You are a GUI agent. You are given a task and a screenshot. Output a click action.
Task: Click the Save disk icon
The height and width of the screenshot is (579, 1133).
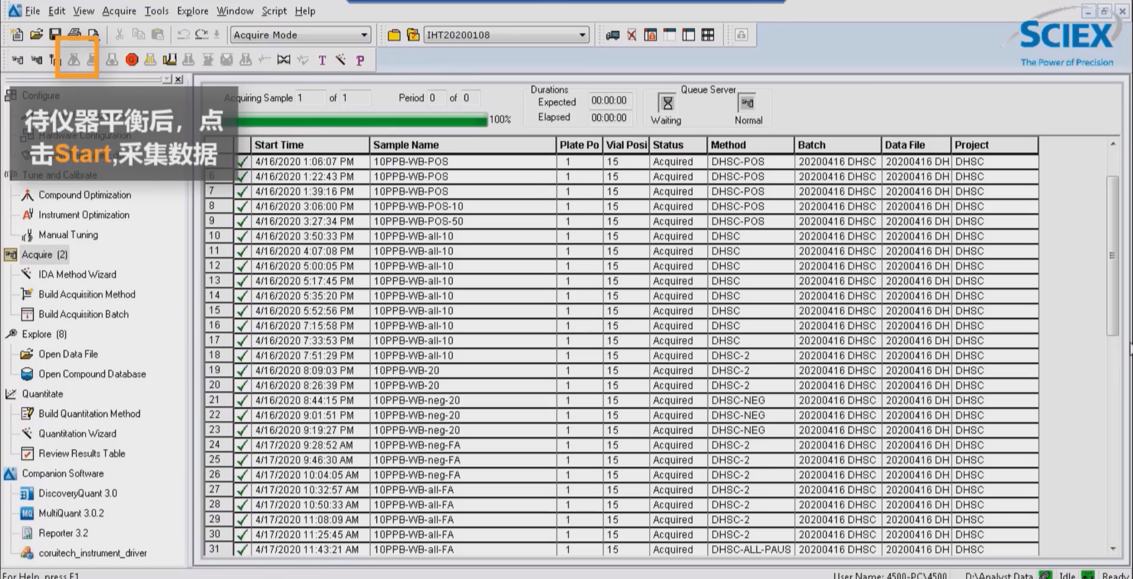tap(55, 35)
